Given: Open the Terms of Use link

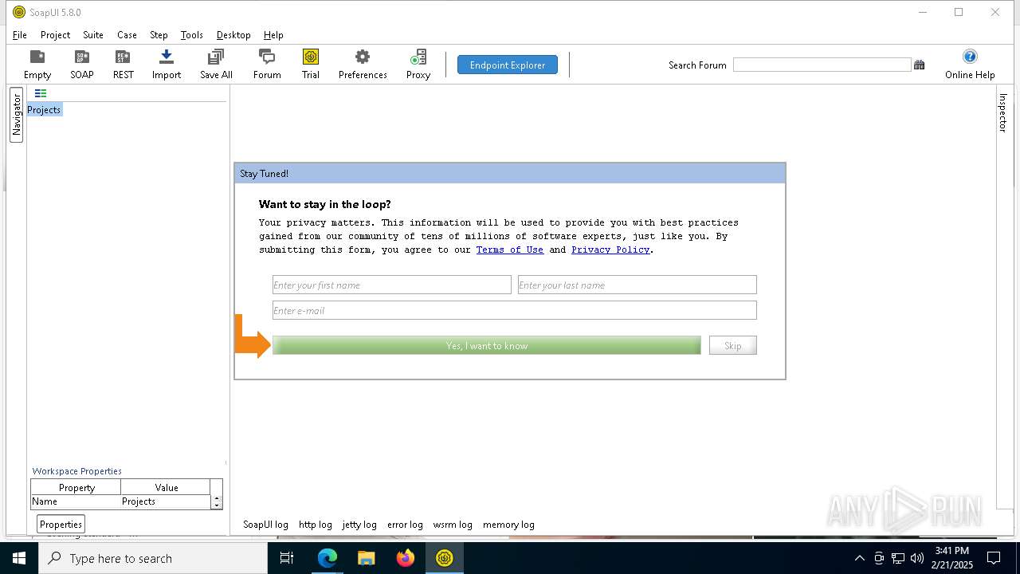Looking at the screenshot, I should (510, 250).
